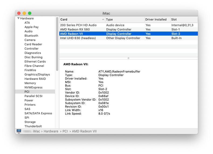Click the Link Speed value 8.0 GT/s
This screenshot has width=213, height=154.
pyautogui.click(x=104, y=114)
